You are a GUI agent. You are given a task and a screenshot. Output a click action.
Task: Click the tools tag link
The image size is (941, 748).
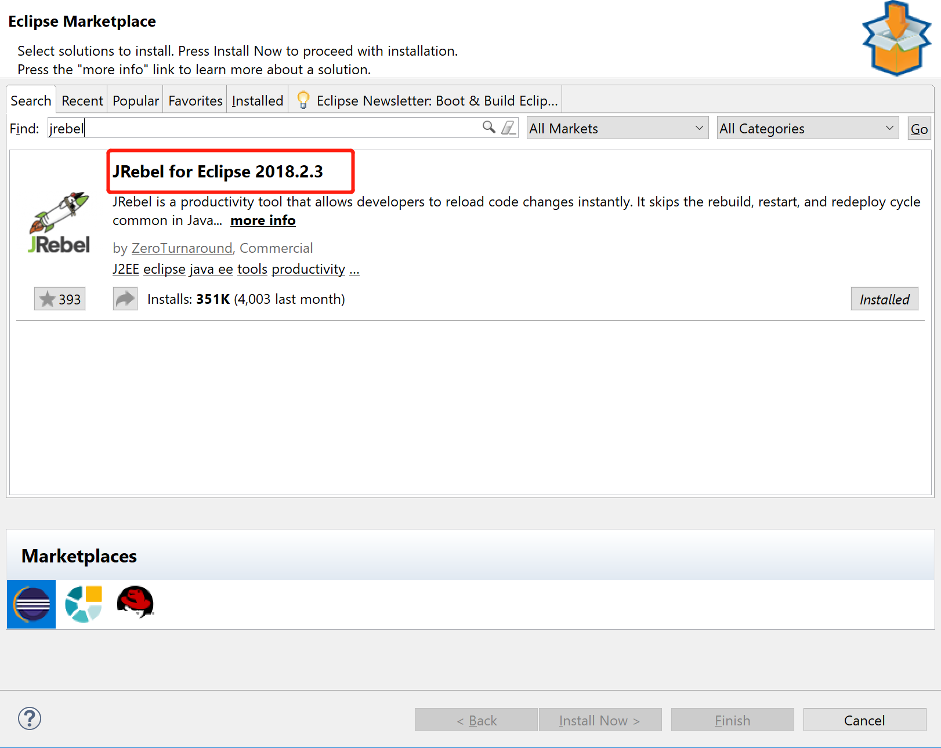(x=252, y=269)
